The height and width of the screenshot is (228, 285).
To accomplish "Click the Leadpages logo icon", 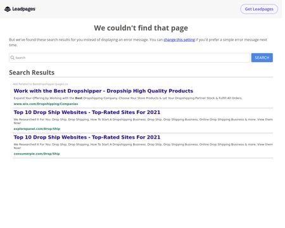I will [8, 9].
